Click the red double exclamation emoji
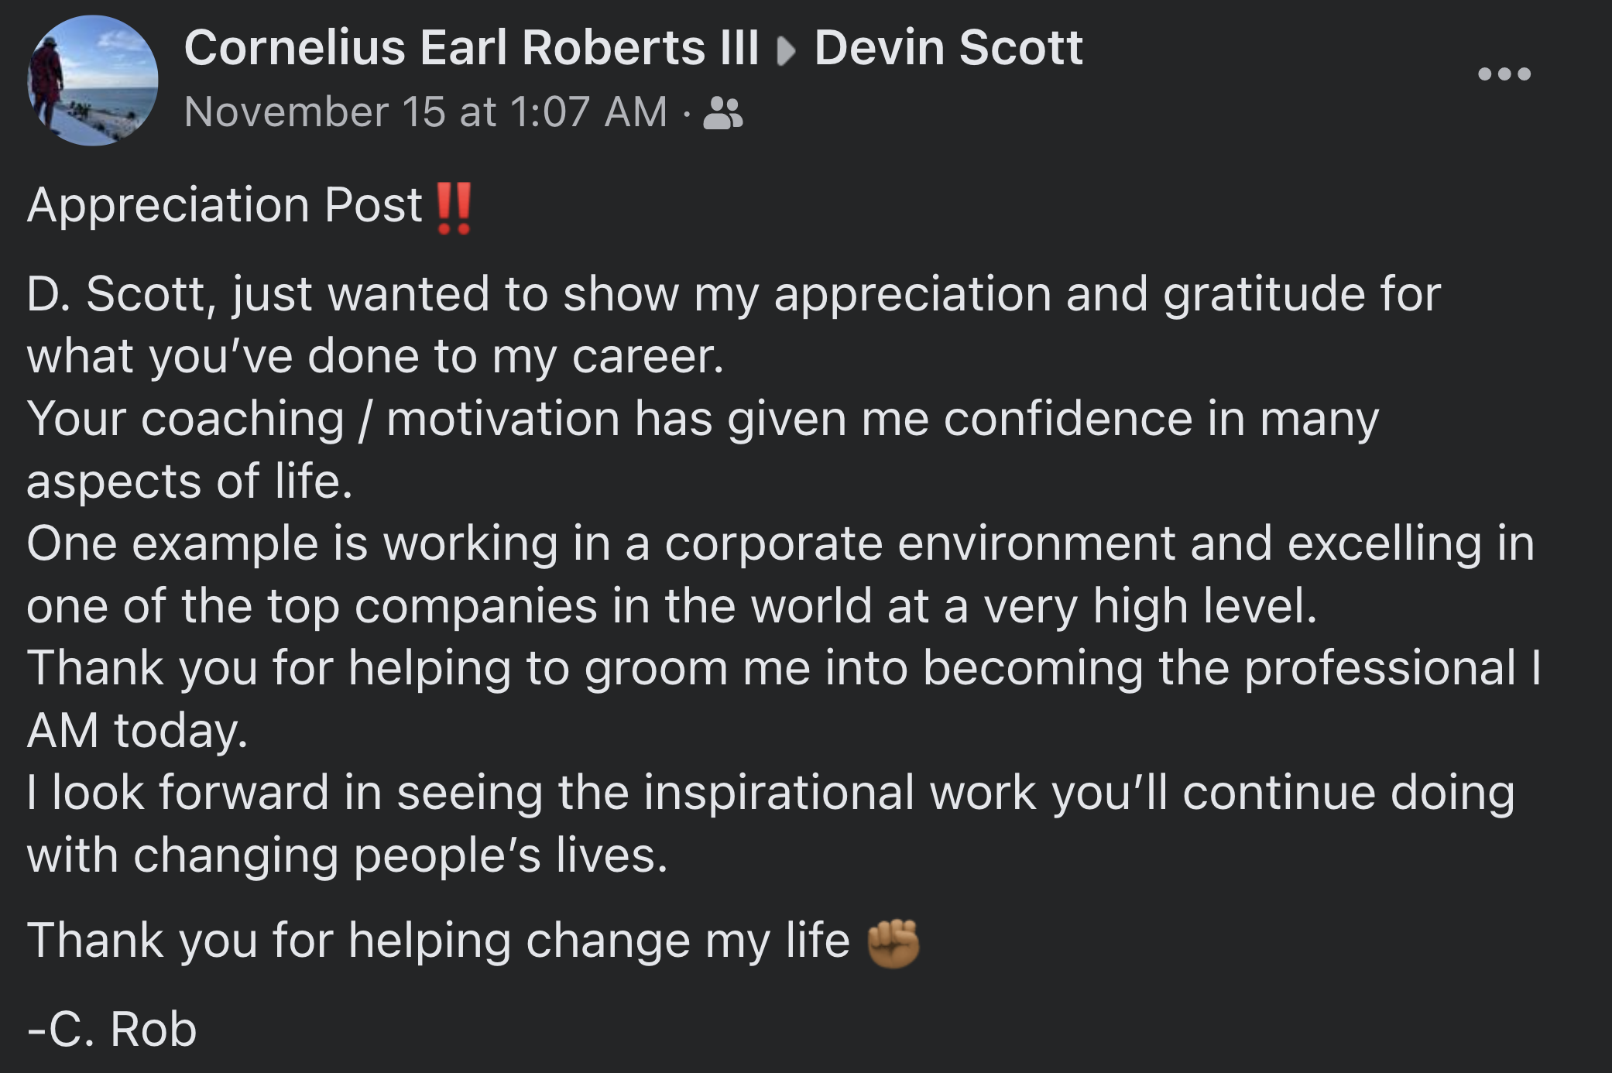 click(454, 207)
